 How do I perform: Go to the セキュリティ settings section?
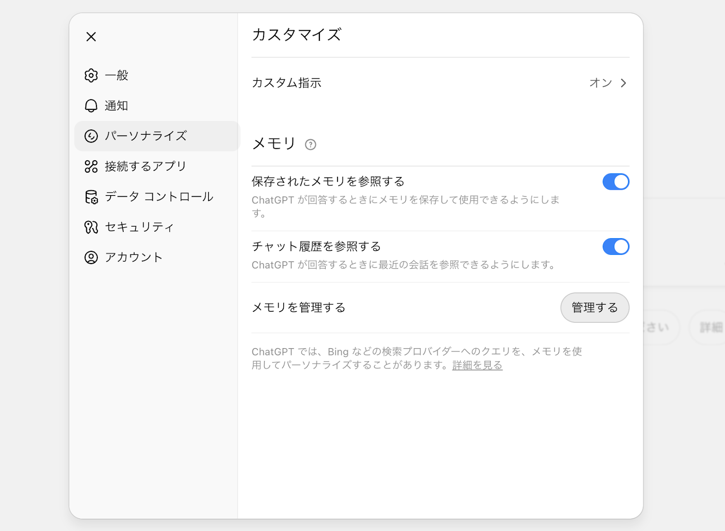(138, 227)
